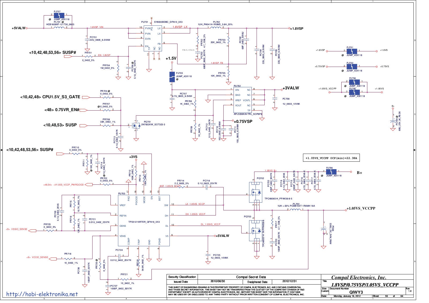Click the PL703 inductor coil symbol
429x303 pixels.
click(295, 210)
